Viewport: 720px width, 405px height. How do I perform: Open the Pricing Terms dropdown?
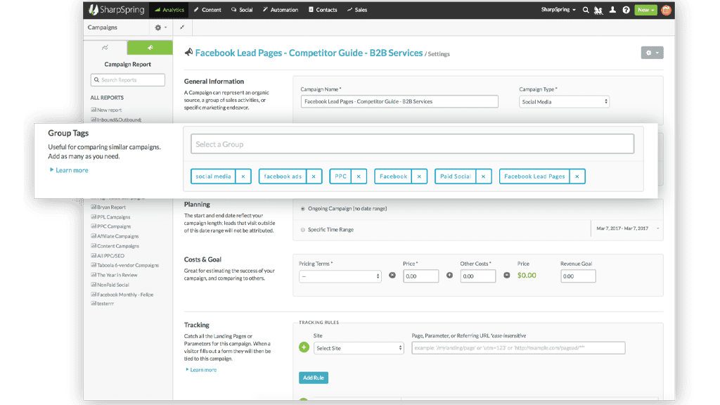pyautogui.click(x=340, y=276)
